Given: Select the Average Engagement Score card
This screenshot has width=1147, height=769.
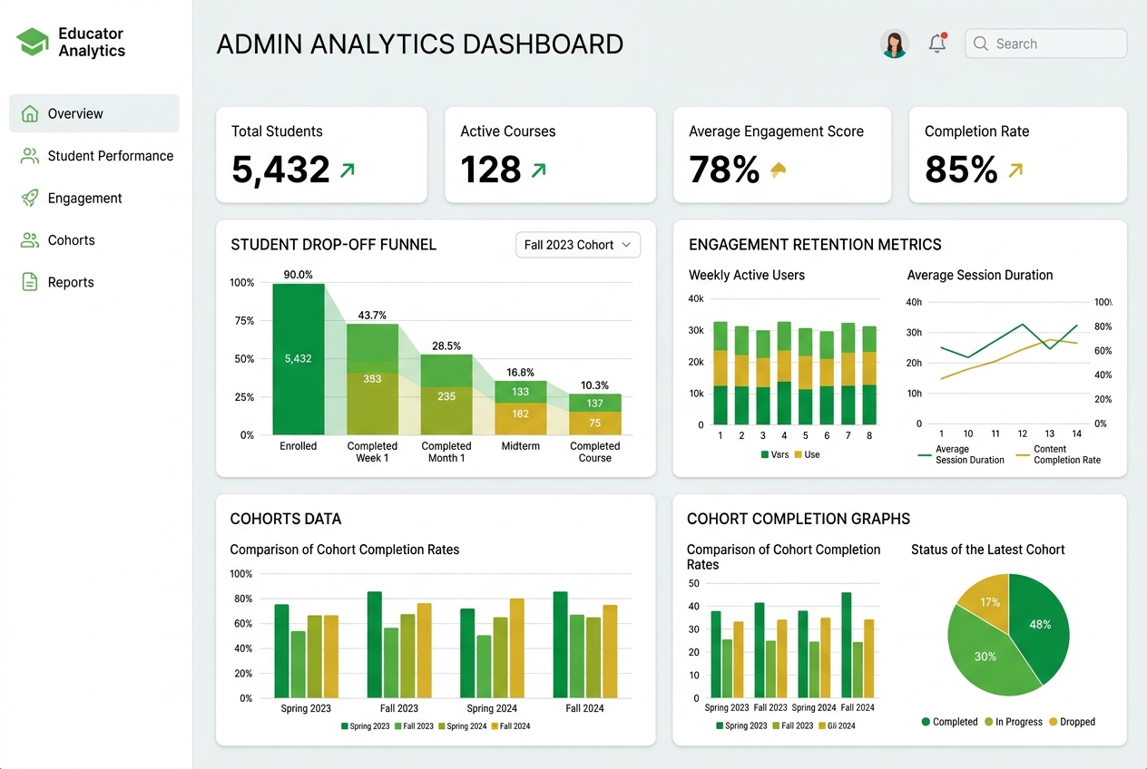Looking at the screenshot, I should tap(782, 154).
